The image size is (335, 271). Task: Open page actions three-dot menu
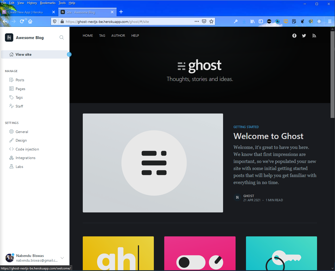197,21
